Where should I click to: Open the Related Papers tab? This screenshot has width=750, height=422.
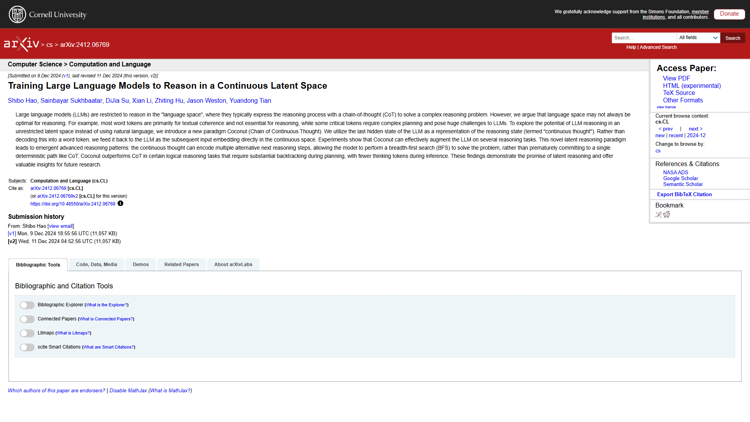tap(181, 265)
